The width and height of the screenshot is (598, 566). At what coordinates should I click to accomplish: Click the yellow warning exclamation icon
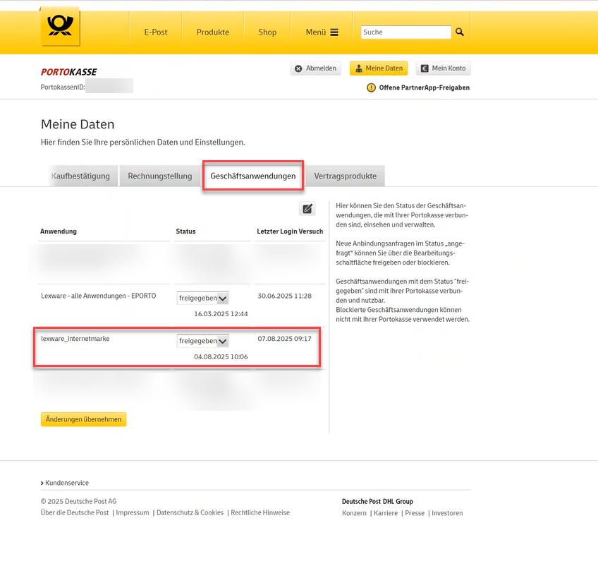point(372,88)
